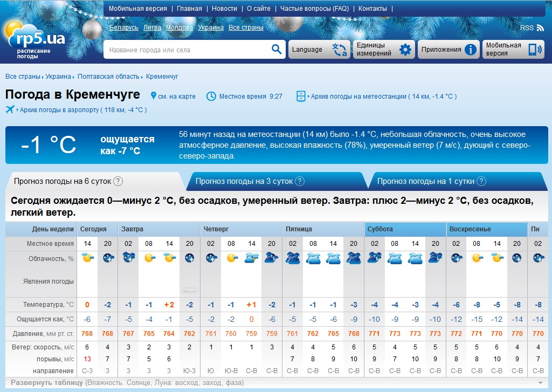
Task: Click the mobile version phone icon
Action: click(x=534, y=50)
